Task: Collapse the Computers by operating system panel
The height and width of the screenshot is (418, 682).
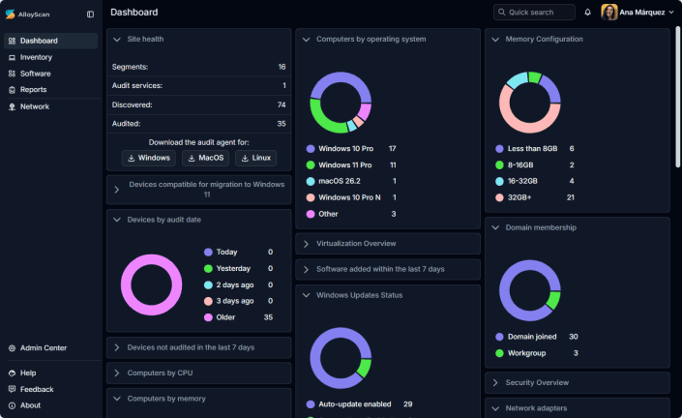Action: pos(306,39)
